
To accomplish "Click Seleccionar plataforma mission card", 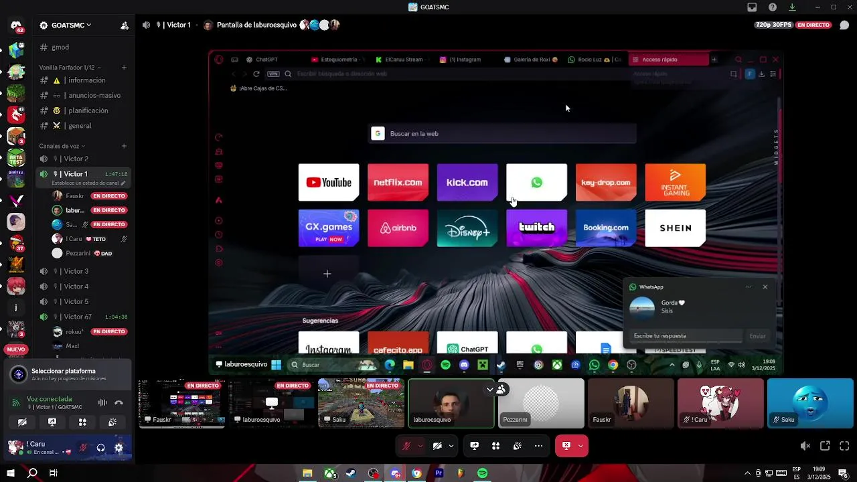I will [68, 374].
